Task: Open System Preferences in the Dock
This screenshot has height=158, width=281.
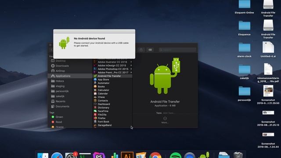Action: (x=71, y=155)
